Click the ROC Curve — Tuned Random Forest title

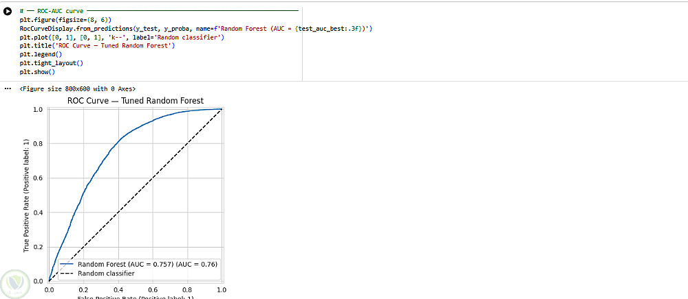coord(136,101)
